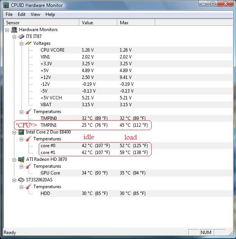This screenshot has height=239, width=236.
Task: Collapse the ST3320620AS node
Action: pyautogui.click(x=14, y=181)
